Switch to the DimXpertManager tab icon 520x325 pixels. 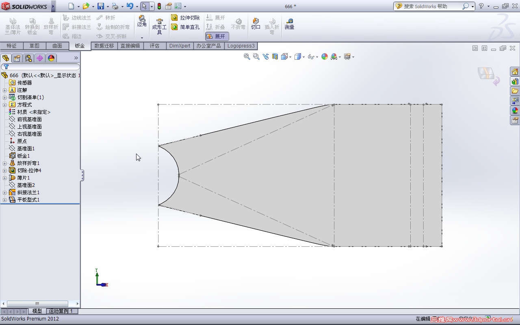point(39,58)
